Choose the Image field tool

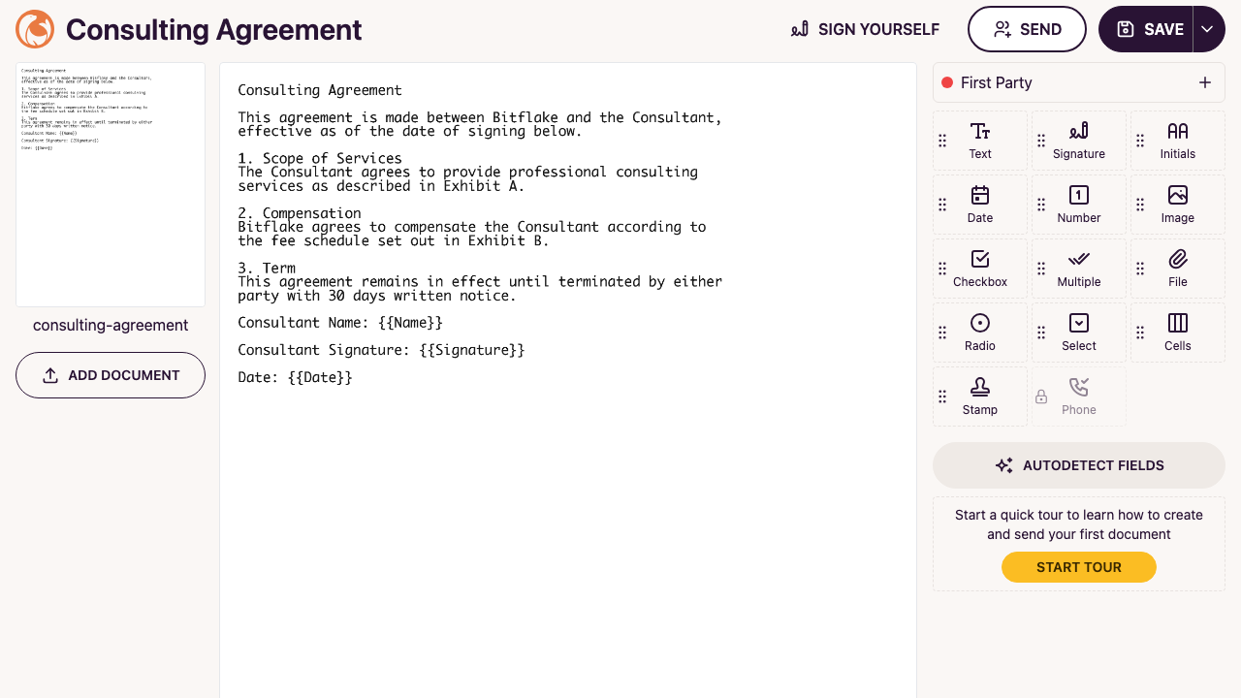[x=1178, y=205]
